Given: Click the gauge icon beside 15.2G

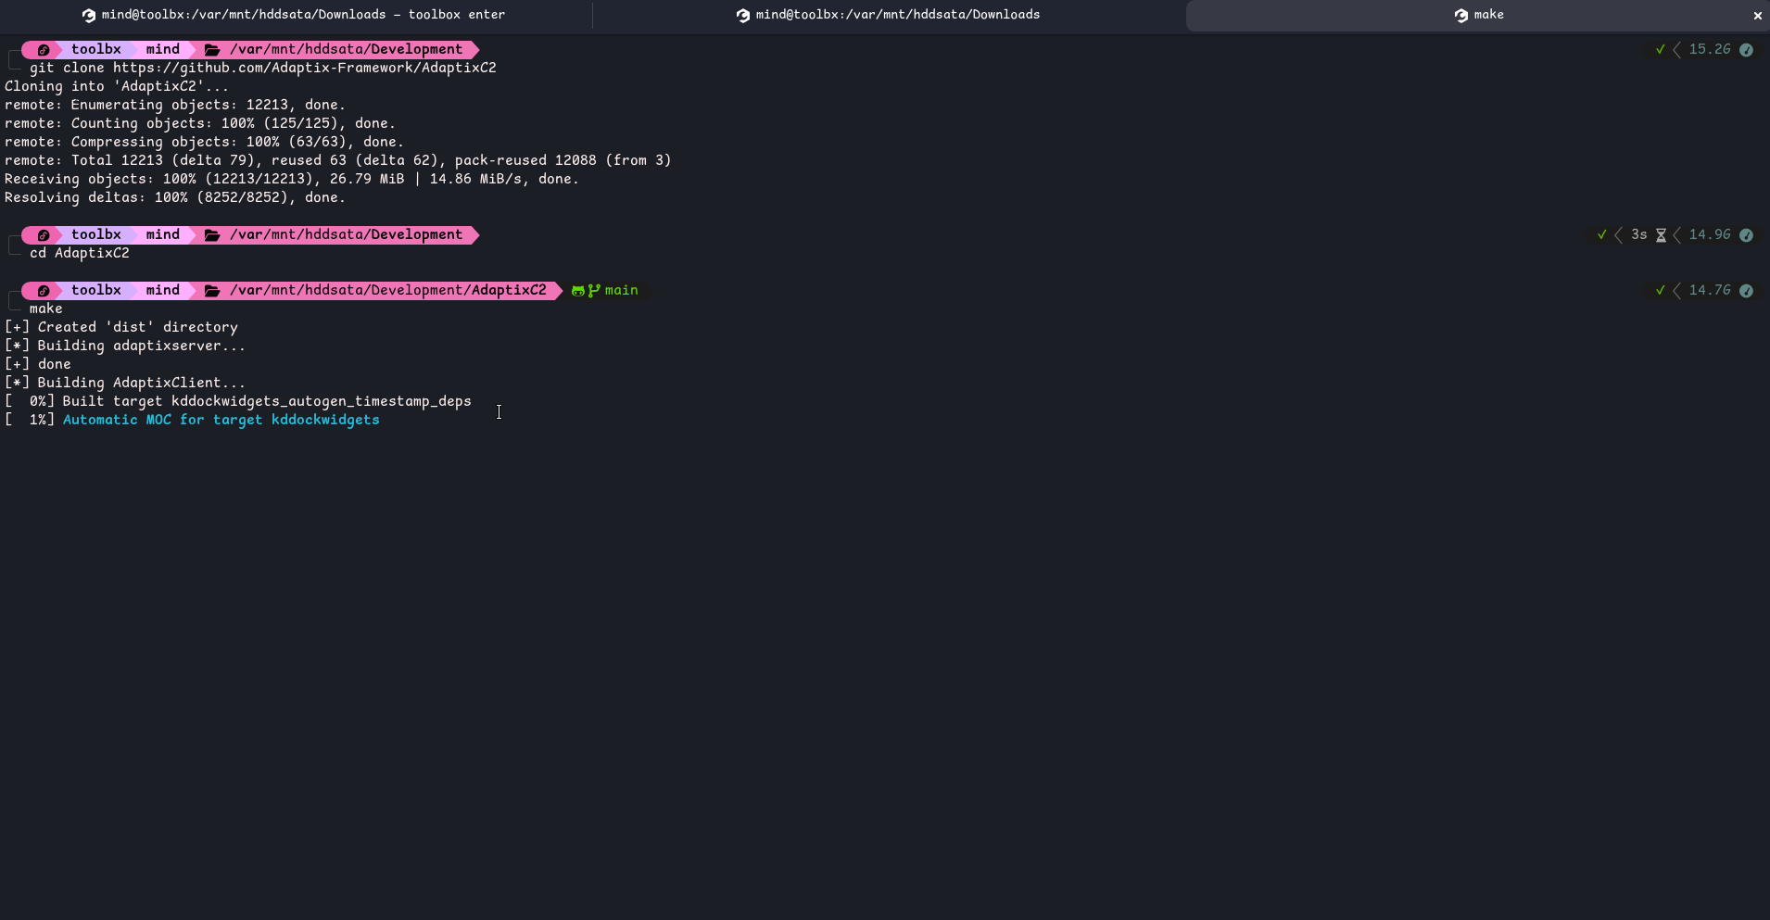Looking at the screenshot, I should (1746, 50).
